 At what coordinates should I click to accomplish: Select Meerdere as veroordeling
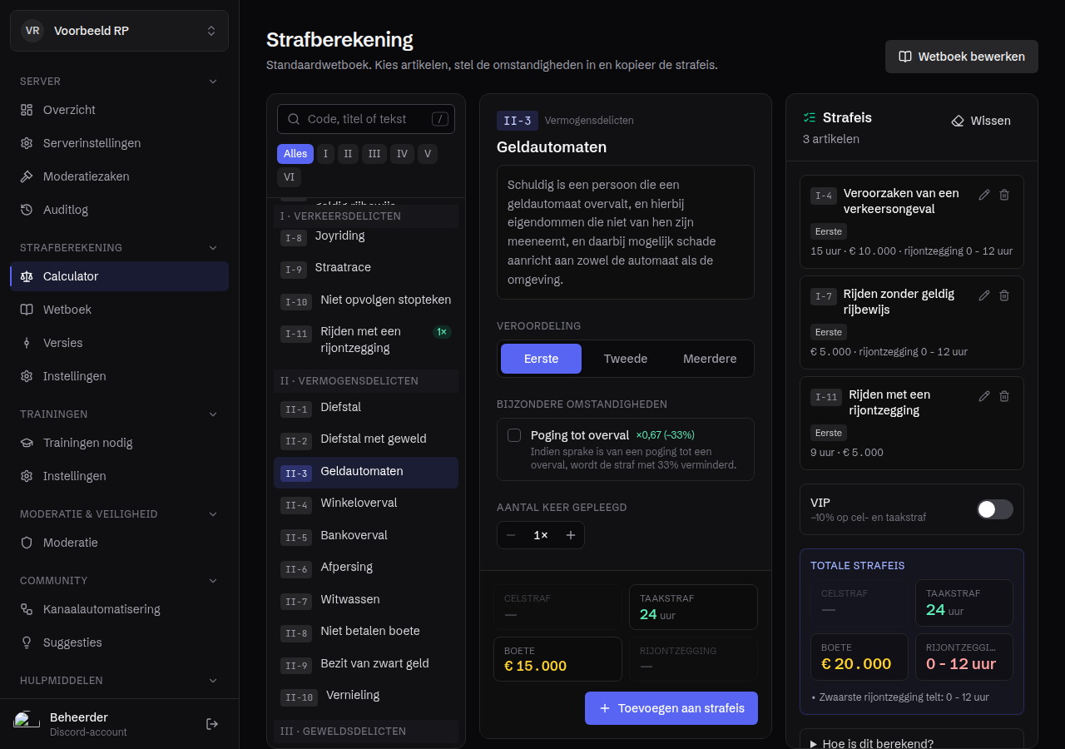(710, 359)
